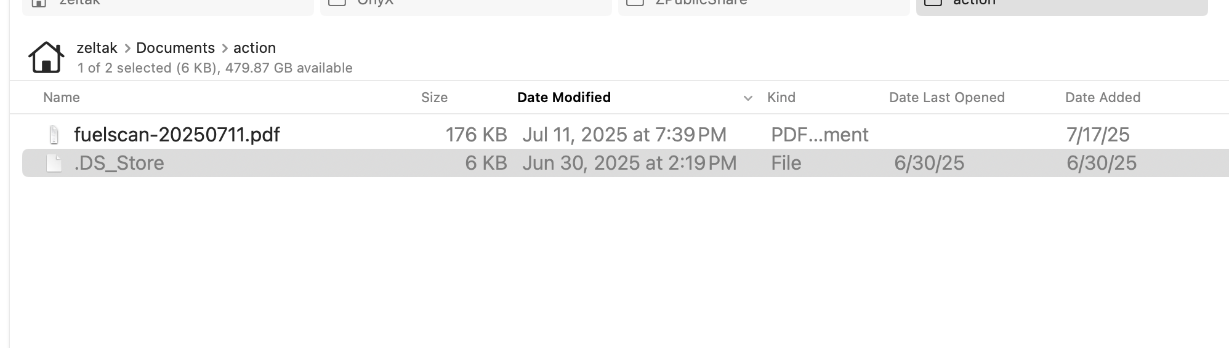Switch to the ZPublicShare tab
Viewport: 1229px width, 348px height.
[764, 5]
